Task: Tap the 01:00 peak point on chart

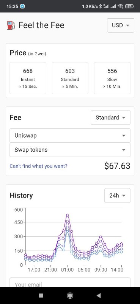Action: pyautogui.click(x=68, y=215)
